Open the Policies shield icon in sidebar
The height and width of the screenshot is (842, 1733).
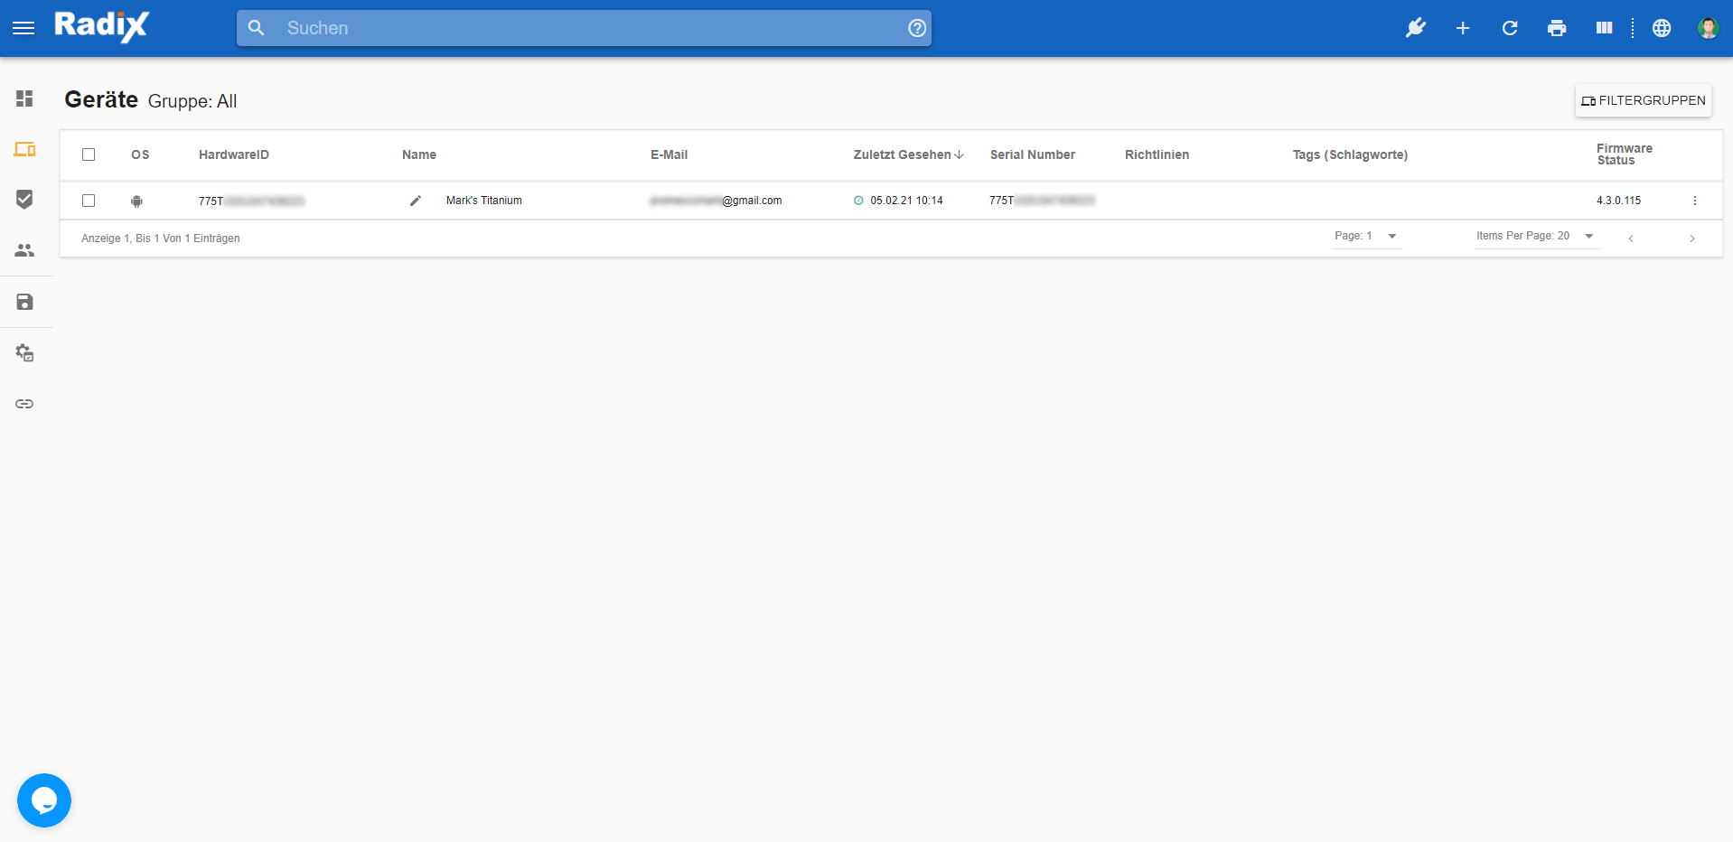(x=24, y=200)
